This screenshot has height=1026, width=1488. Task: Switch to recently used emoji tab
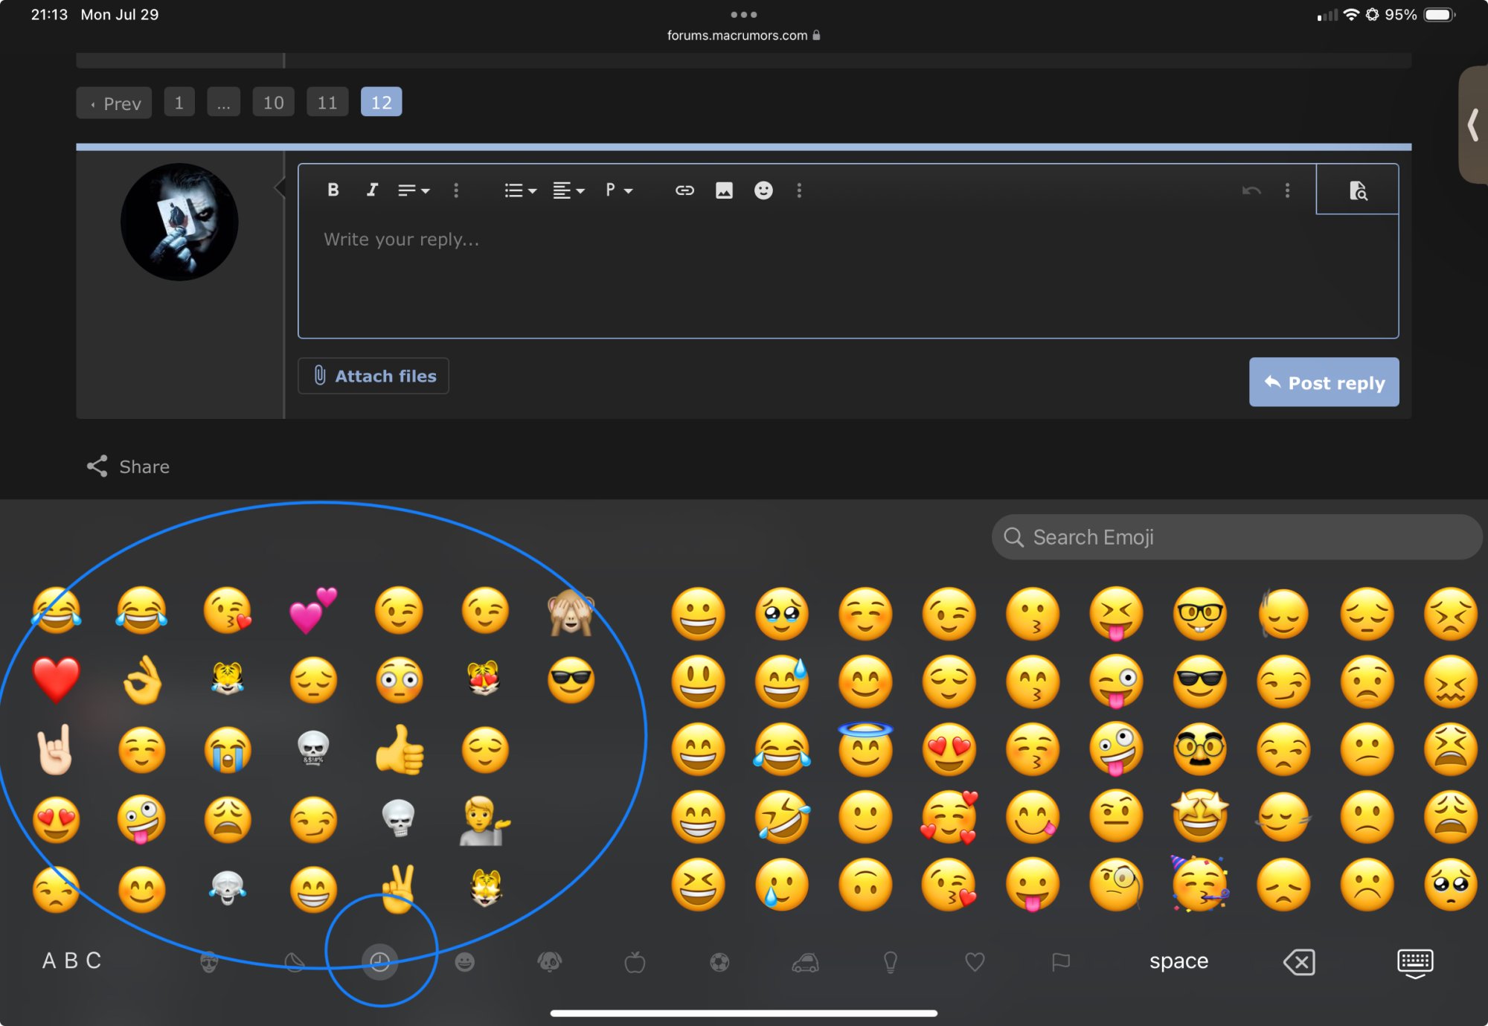click(x=379, y=962)
